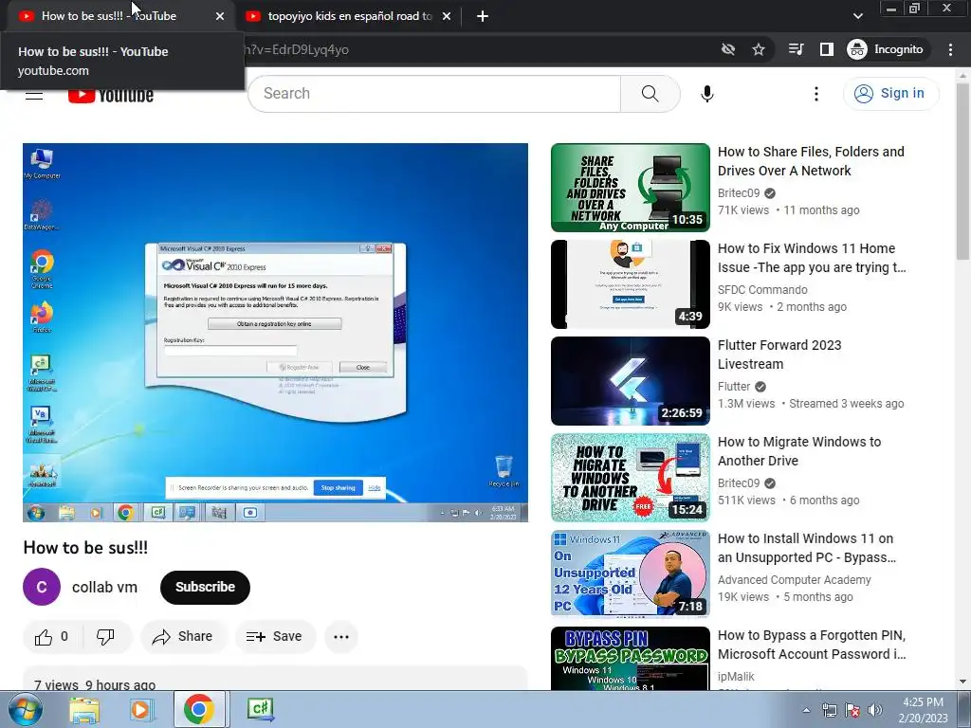Open title 'How to Install Windows 11 on an Unsupported PC'
971x728 pixels.
click(x=806, y=547)
